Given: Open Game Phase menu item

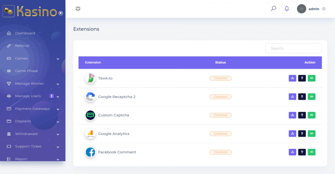Looking at the screenshot, I should [x=26, y=71].
